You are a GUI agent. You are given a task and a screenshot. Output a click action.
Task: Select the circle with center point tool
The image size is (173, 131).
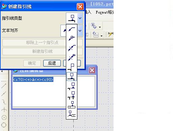tap(4, 117)
